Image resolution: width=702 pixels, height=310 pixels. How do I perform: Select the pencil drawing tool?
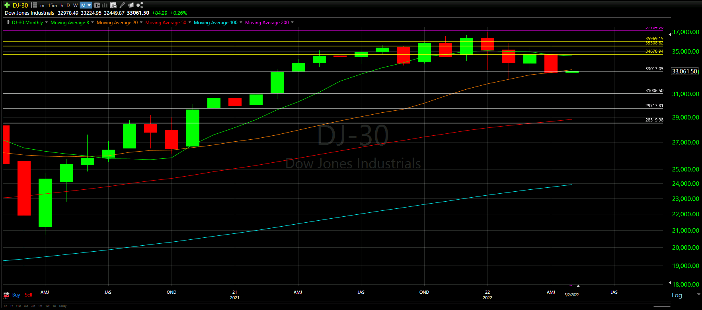click(122, 5)
